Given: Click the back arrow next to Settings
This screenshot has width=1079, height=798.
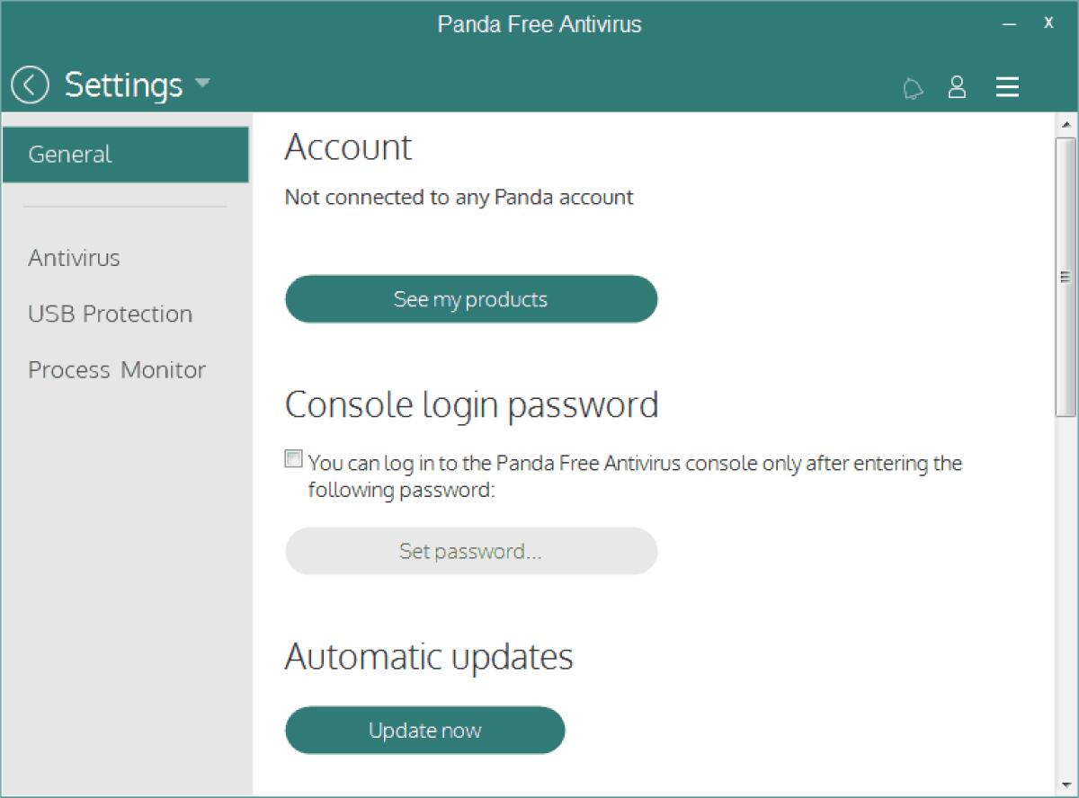Looking at the screenshot, I should click(x=30, y=85).
